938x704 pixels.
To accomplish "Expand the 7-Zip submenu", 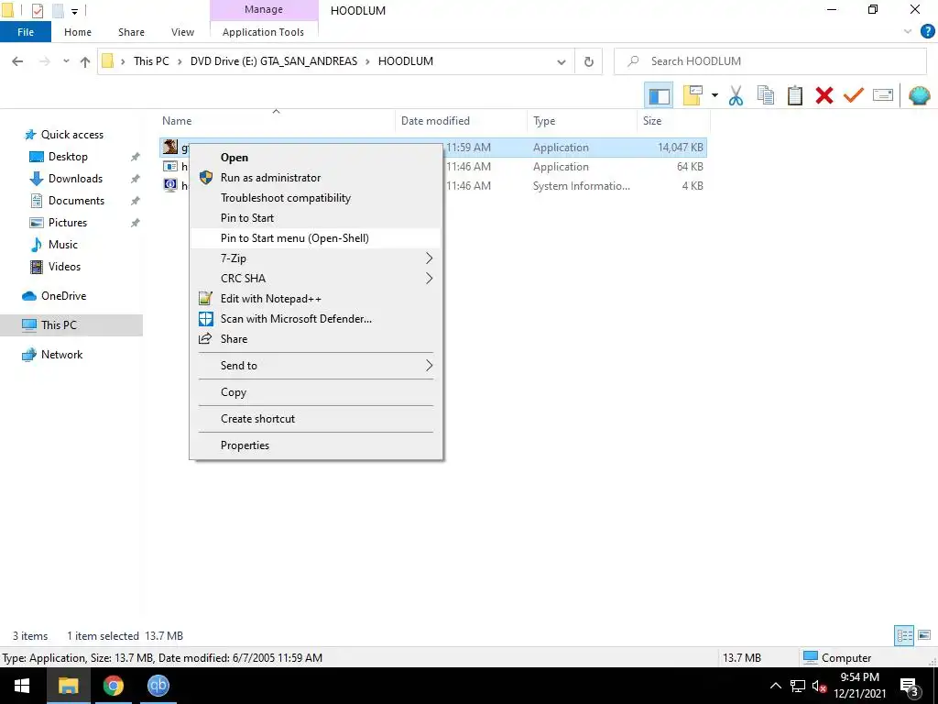I will [315, 258].
